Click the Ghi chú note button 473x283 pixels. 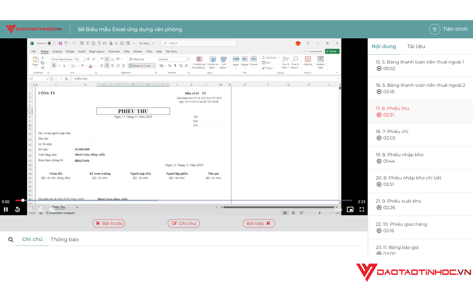[184, 224]
